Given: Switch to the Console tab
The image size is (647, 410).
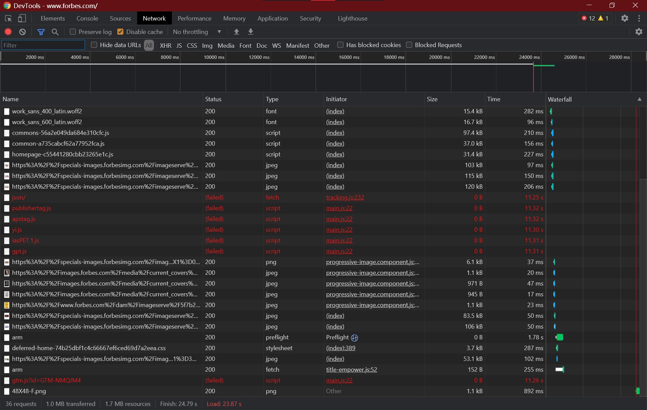Looking at the screenshot, I should tap(87, 18).
